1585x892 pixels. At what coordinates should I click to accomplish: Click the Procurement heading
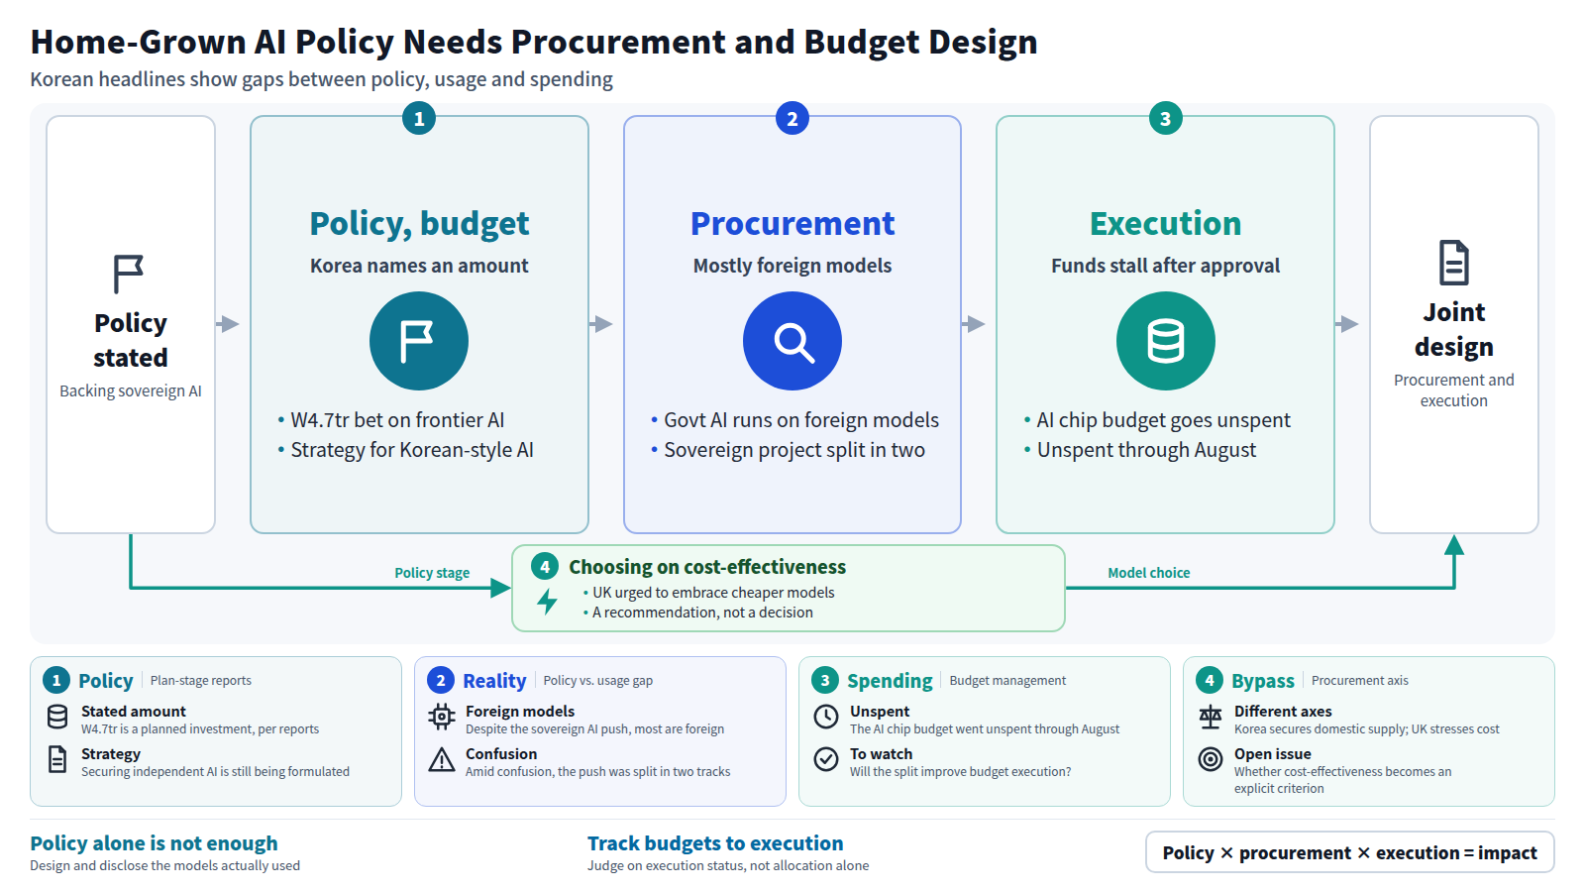click(x=792, y=224)
